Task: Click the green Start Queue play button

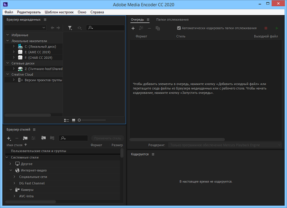Action: click(x=276, y=28)
